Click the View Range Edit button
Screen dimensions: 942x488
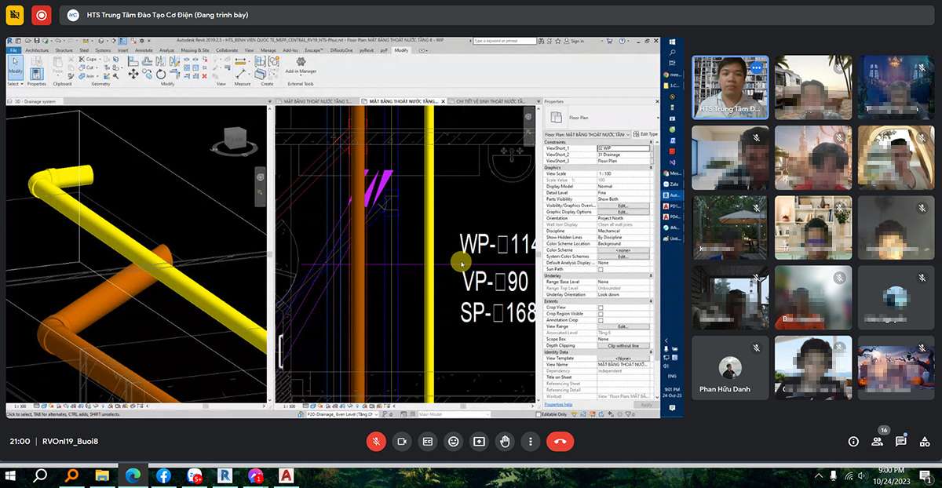click(623, 326)
